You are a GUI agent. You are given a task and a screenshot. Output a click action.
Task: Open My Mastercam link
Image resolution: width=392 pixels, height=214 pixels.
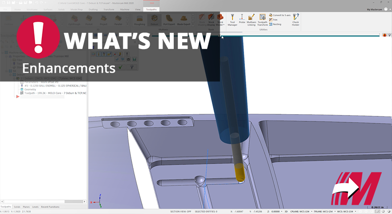coord(374,9)
